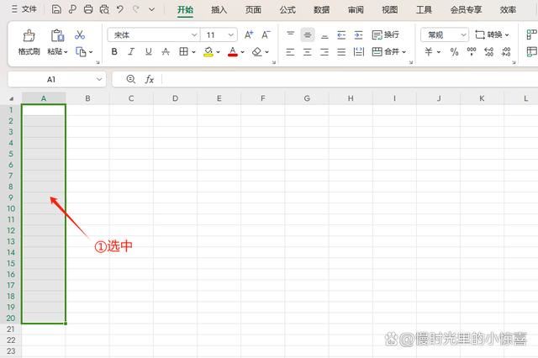538x358 pixels.
Task: Click the Cut scissors icon
Action: click(80, 34)
